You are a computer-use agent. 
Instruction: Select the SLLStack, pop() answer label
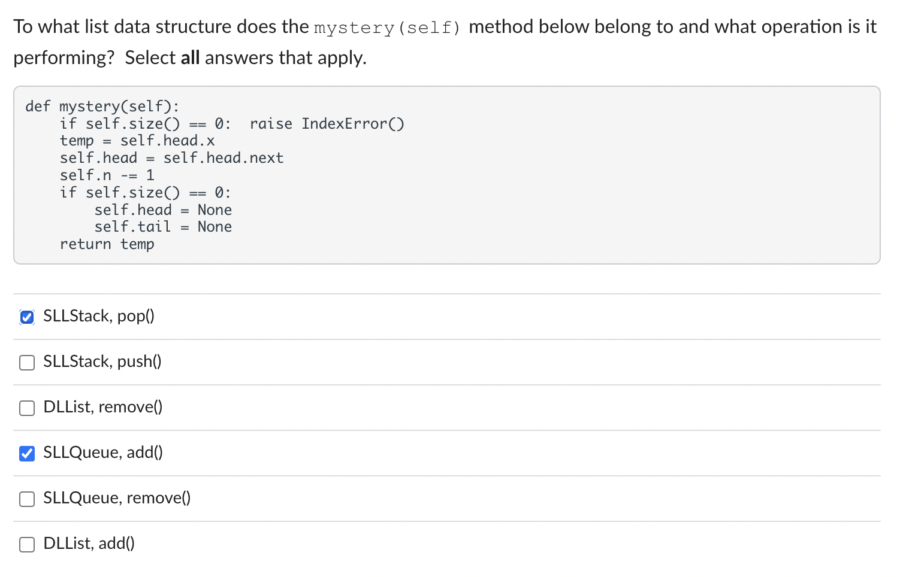click(98, 316)
